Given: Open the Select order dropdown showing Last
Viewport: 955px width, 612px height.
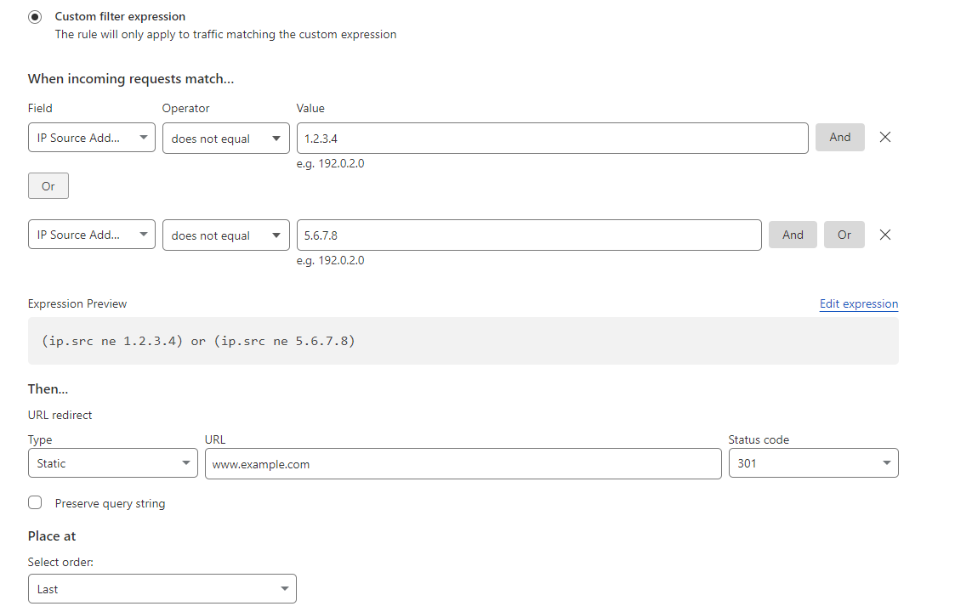Looking at the screenshot, I should tap(162, 588).
